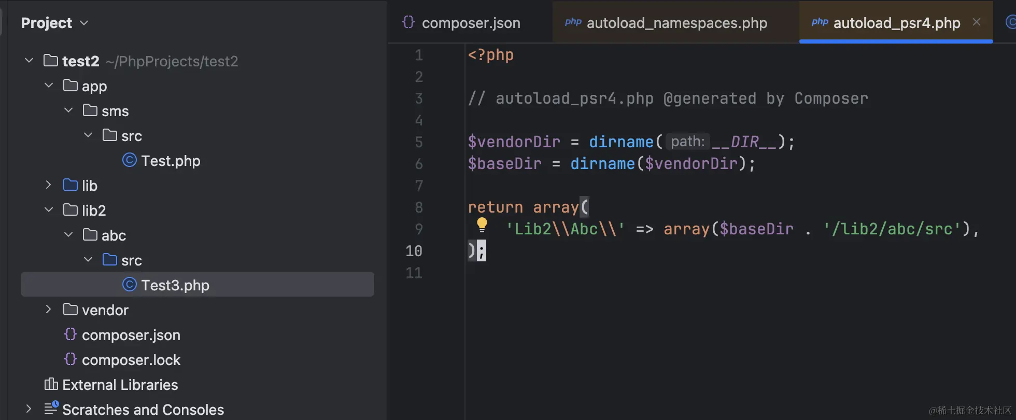This screenshot has height=420, width=1016.
Task: Click the Test3.php class icon
Action: pos(130,285)
